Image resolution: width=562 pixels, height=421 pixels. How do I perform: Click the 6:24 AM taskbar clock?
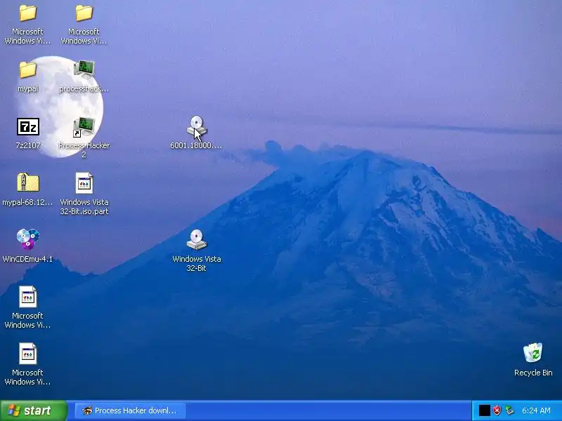[536, 410]
